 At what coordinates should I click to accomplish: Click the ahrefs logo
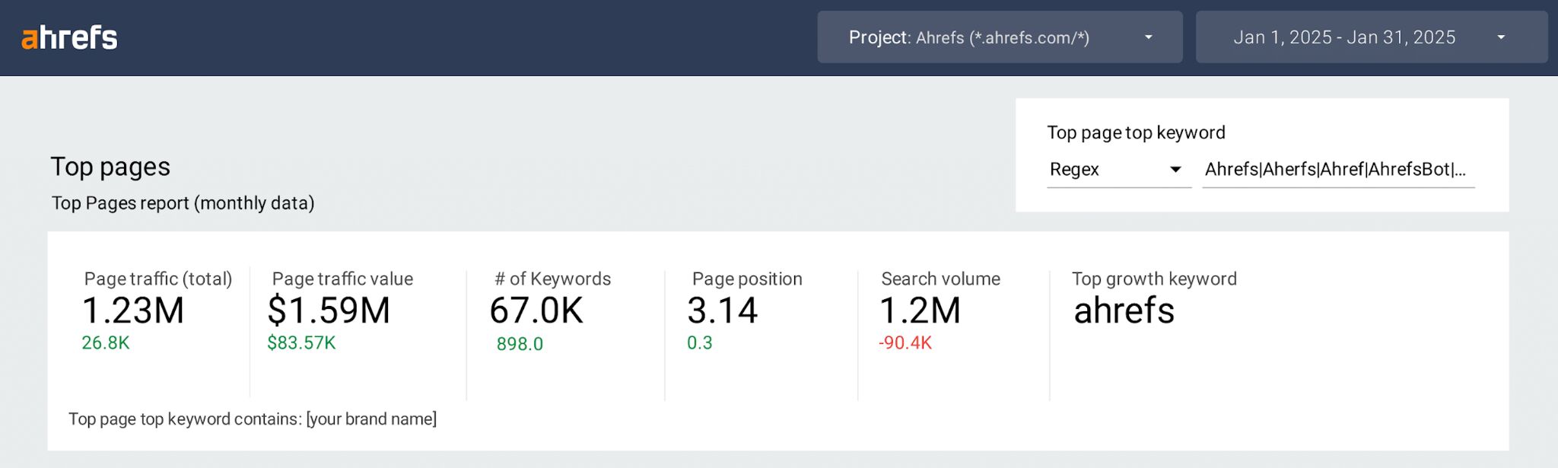pos(69,37)
